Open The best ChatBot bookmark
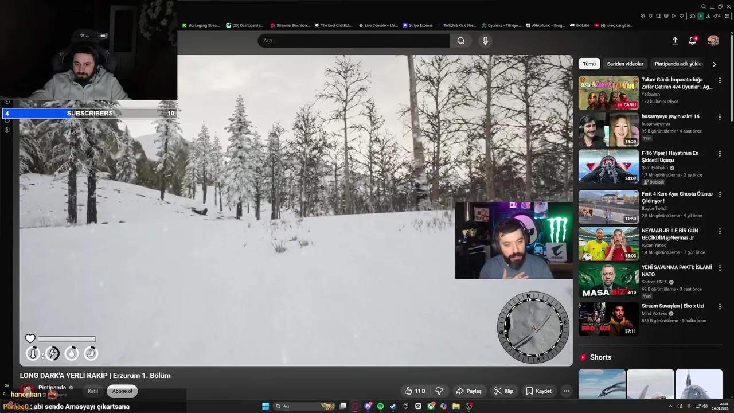 [333, 25]
